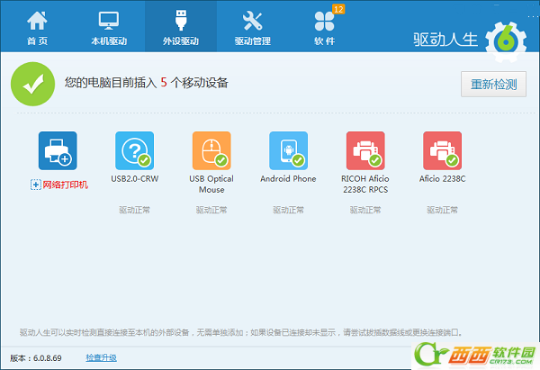This screenshot has height=370, width=540.
Task: Click the wrench and screwdriver icon
Action: point(252,21)
